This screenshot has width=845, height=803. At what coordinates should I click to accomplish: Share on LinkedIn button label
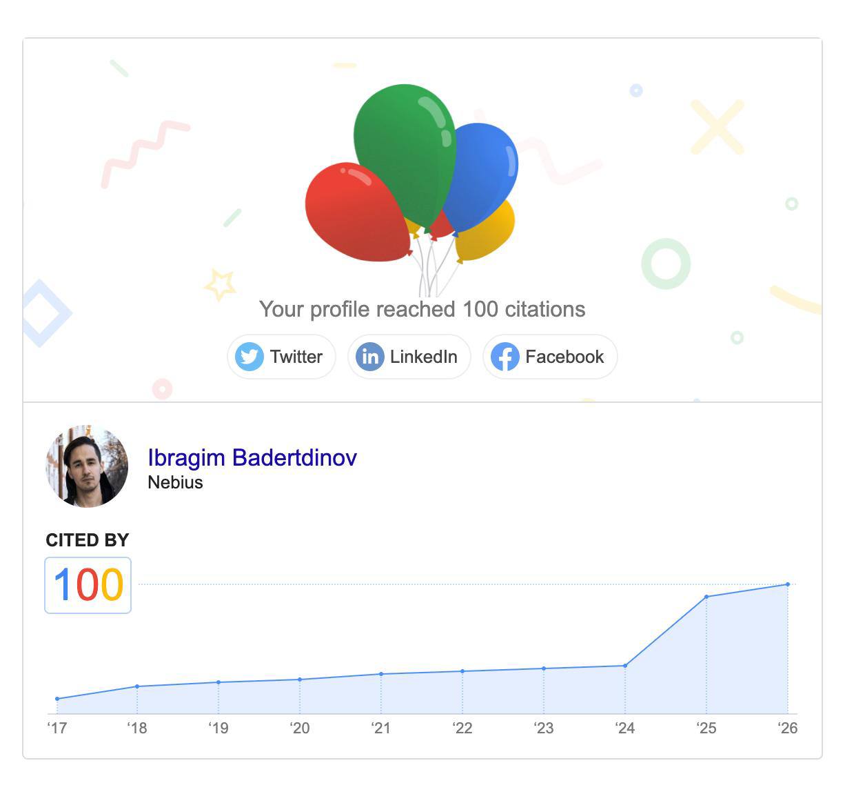[424, 357]
